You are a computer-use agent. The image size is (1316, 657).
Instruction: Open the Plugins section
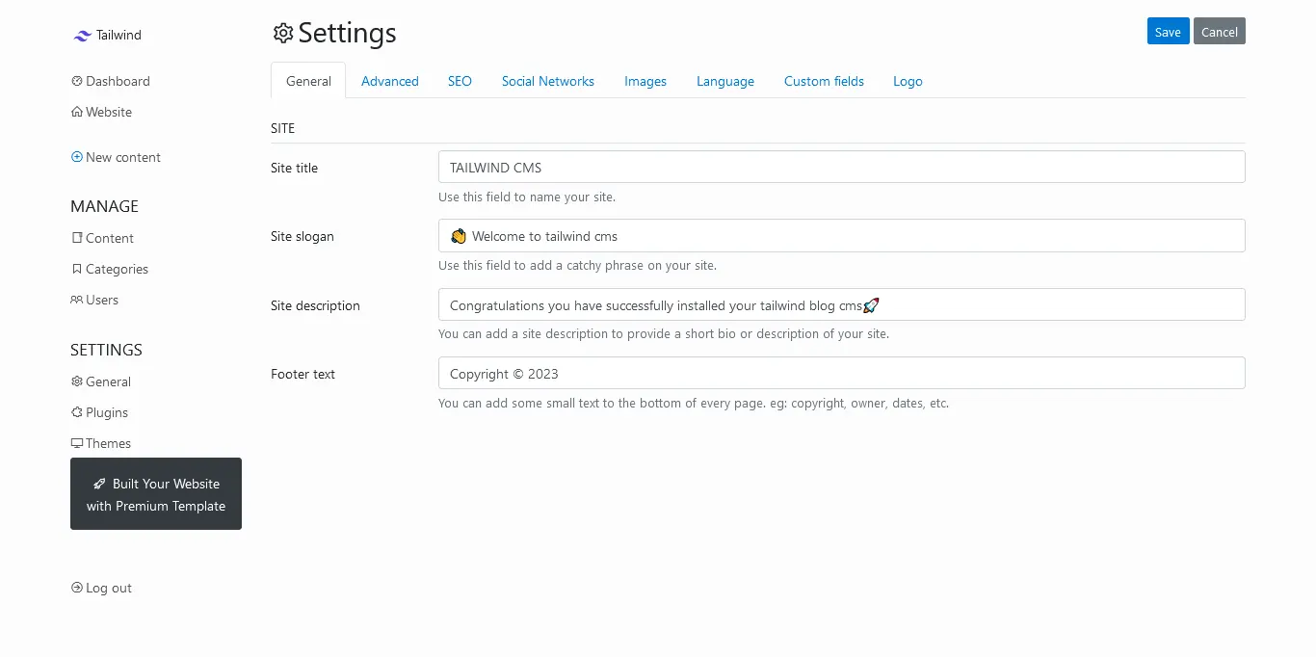click(99, 412)
